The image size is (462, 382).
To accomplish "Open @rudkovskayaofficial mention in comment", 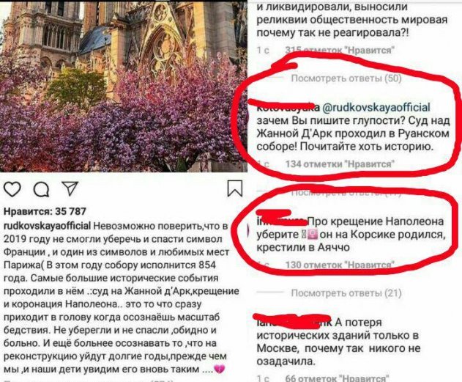I will point(376,107).
